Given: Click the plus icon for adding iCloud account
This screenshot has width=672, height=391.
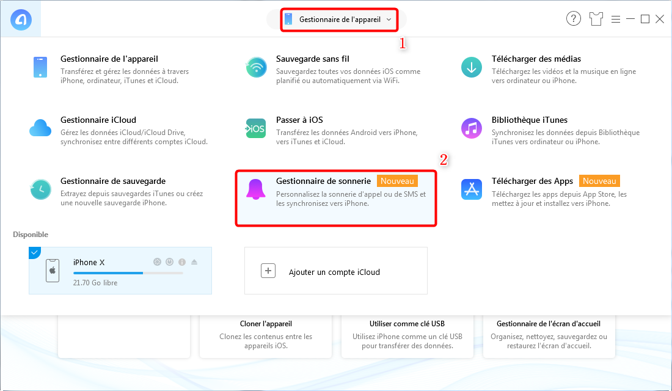Looking at the screenshot, I should click(x=268, y=271).
